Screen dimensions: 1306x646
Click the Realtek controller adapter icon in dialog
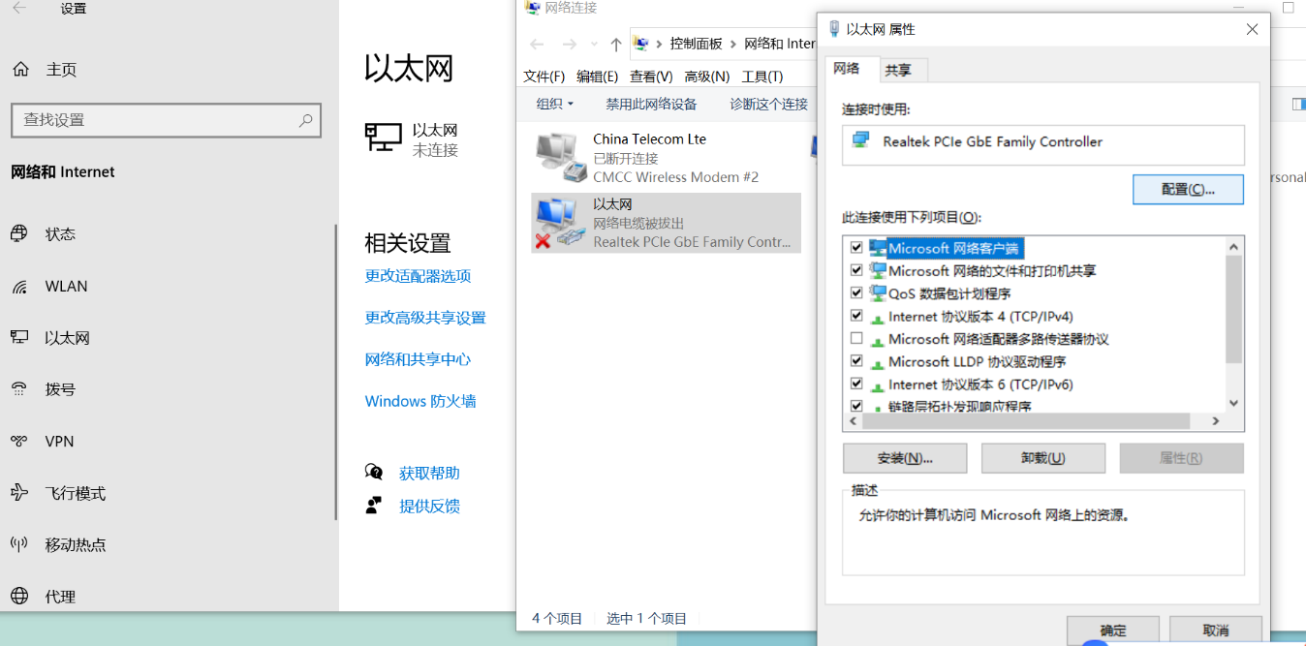pos(860,141)
